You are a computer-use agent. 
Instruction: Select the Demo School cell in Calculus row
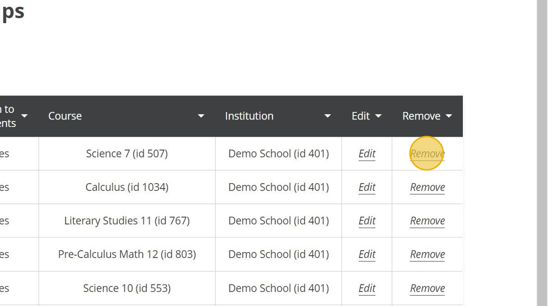tap(278, 187)
